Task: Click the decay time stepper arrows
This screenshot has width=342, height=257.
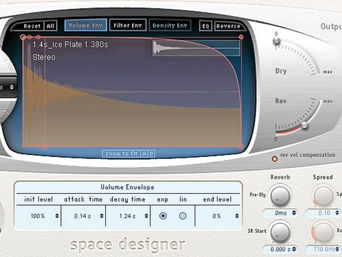Action: [x=146, y=216]
